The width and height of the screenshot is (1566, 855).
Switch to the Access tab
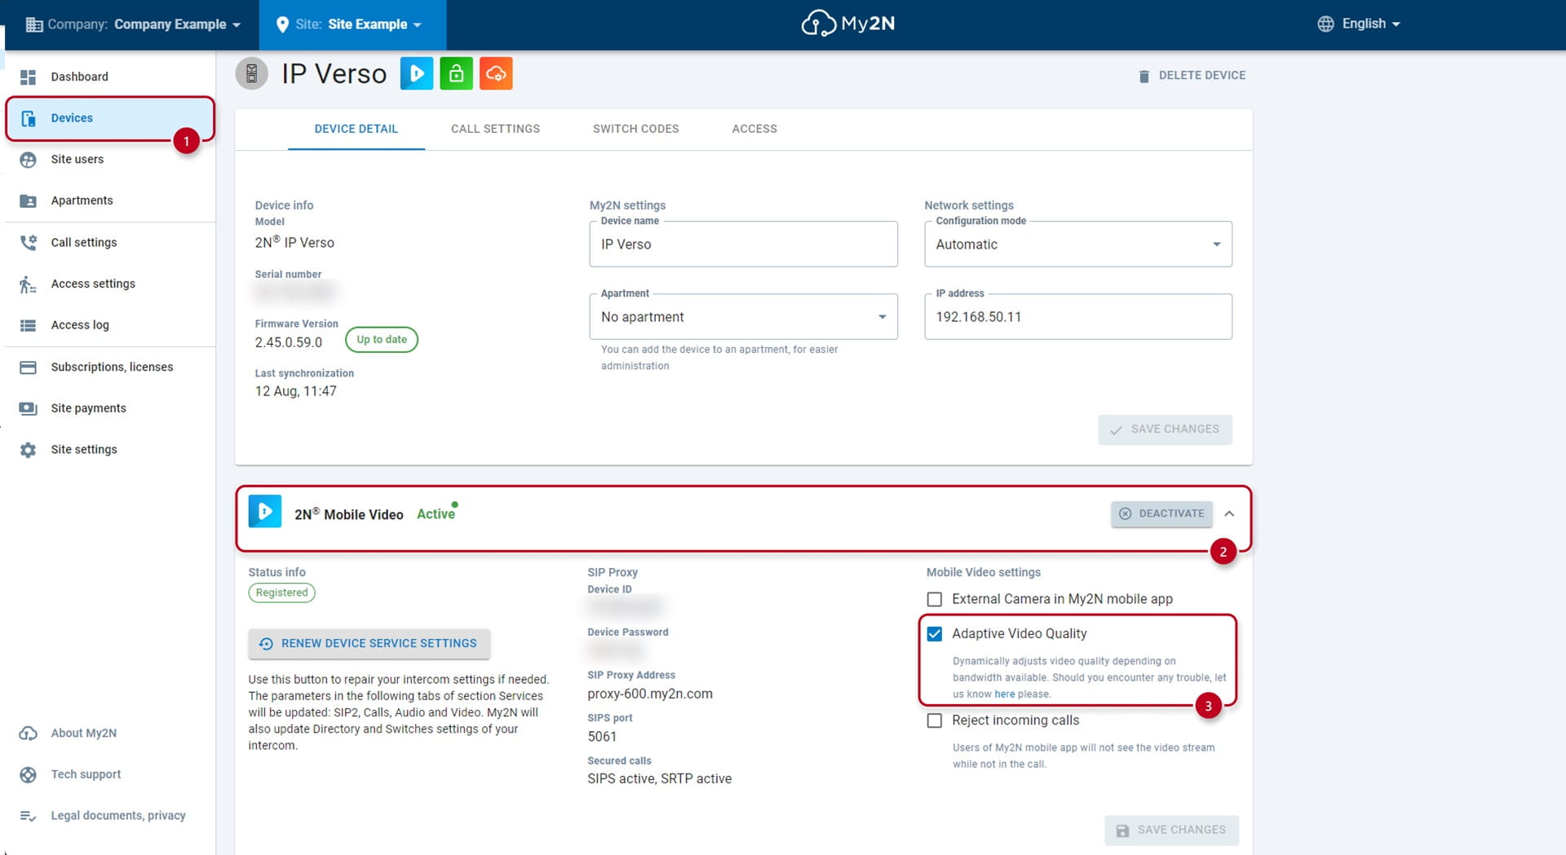pos(754,129)
